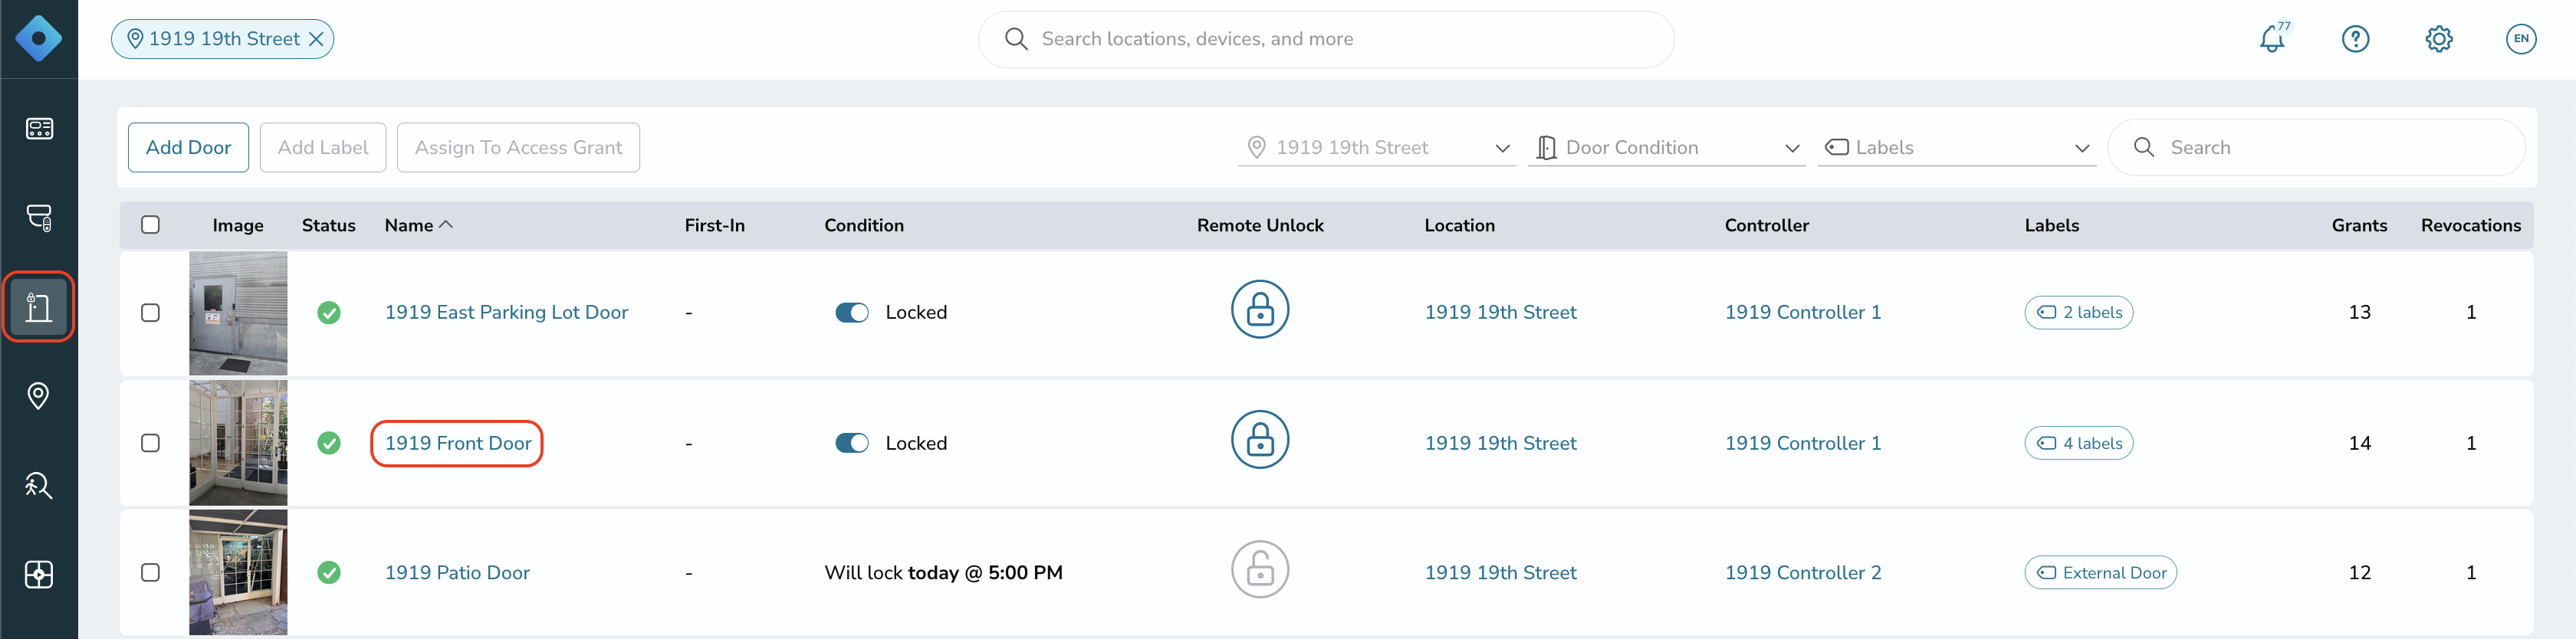Image resolution: width=2576 pixels, height=639 pixels.
Task: Click the Grants column header
Action: click(2359, 226)
